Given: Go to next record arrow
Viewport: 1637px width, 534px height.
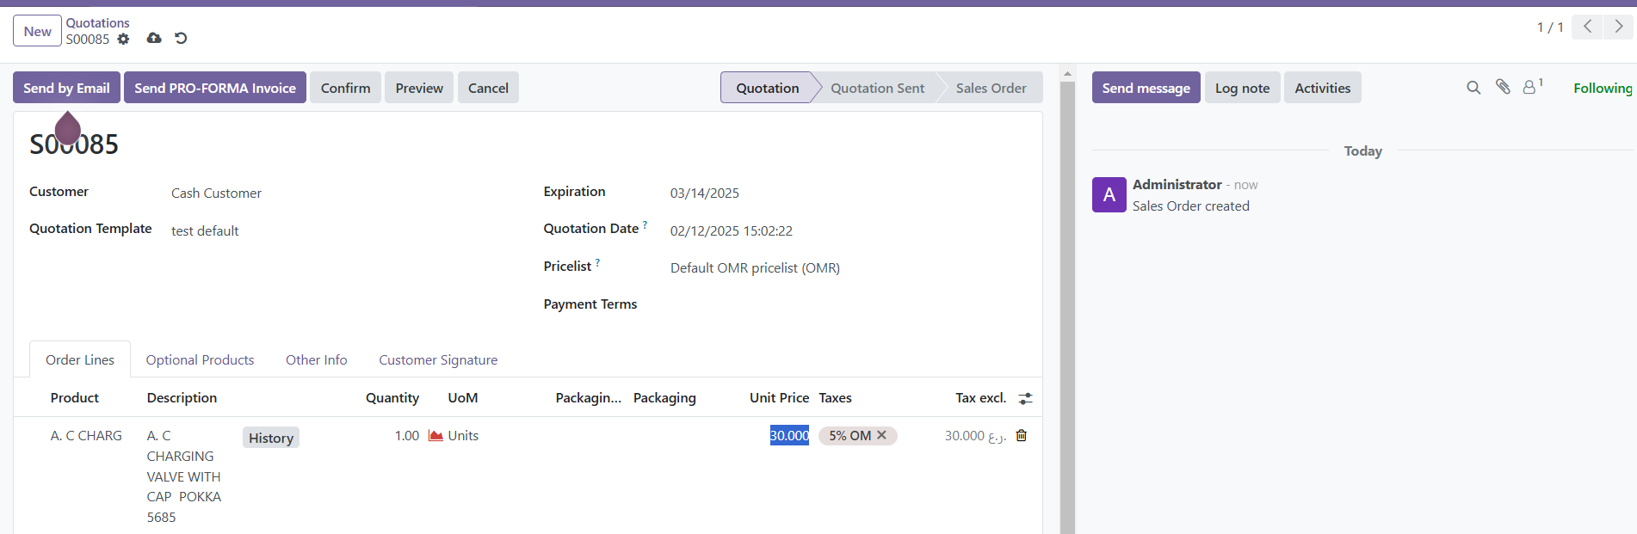Looking at the screenshot, I should pos(1618,27).
